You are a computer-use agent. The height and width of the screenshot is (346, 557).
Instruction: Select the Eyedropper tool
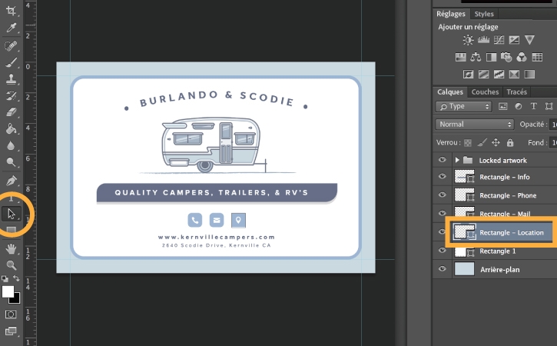[x=11, y=28]
